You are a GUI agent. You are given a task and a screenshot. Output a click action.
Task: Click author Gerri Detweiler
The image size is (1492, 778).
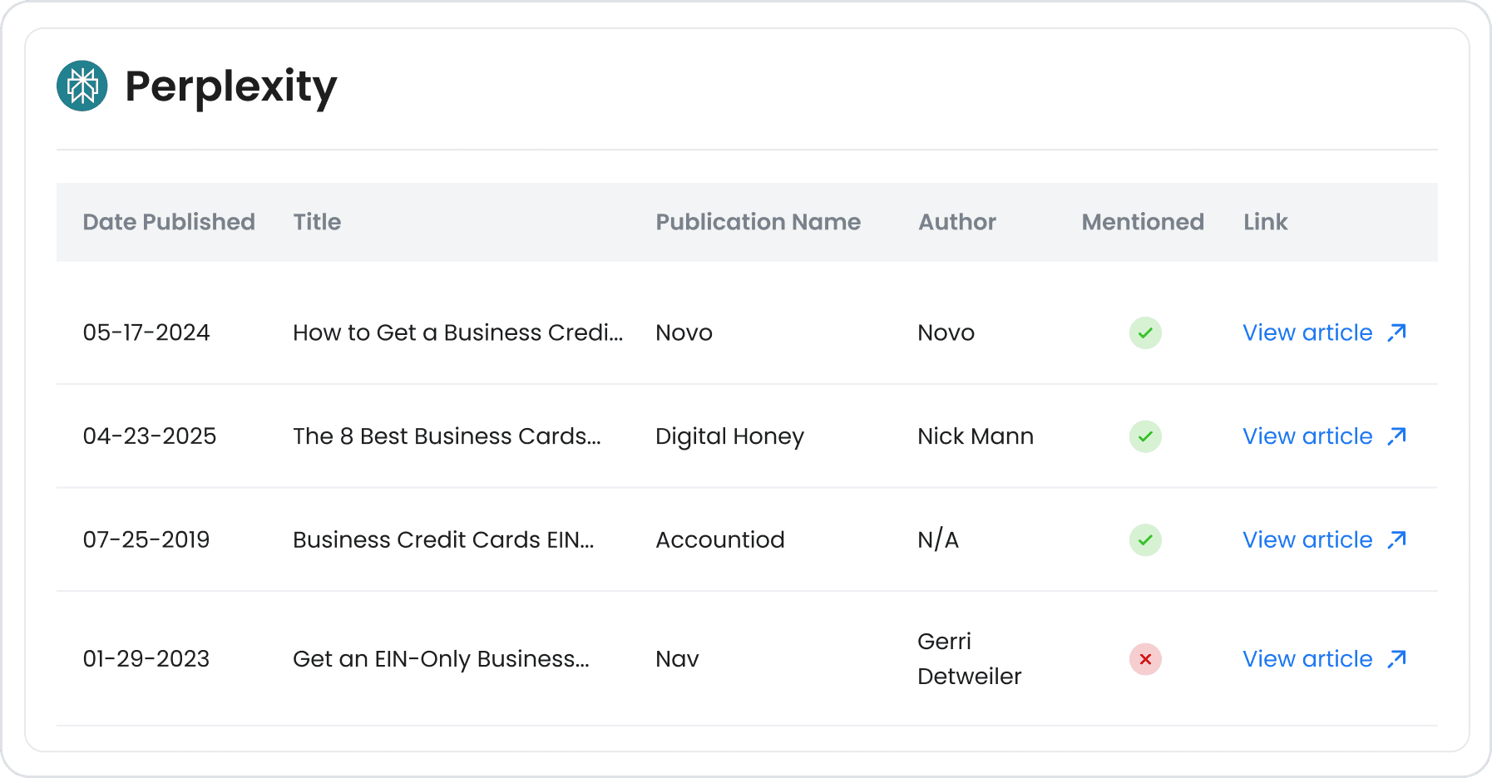(970, 659)
